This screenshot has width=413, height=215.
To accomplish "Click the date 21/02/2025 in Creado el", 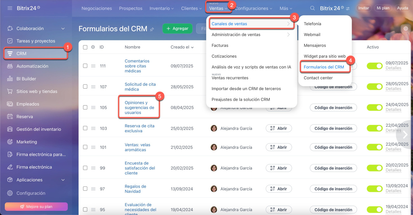I will tap(182, 147).
